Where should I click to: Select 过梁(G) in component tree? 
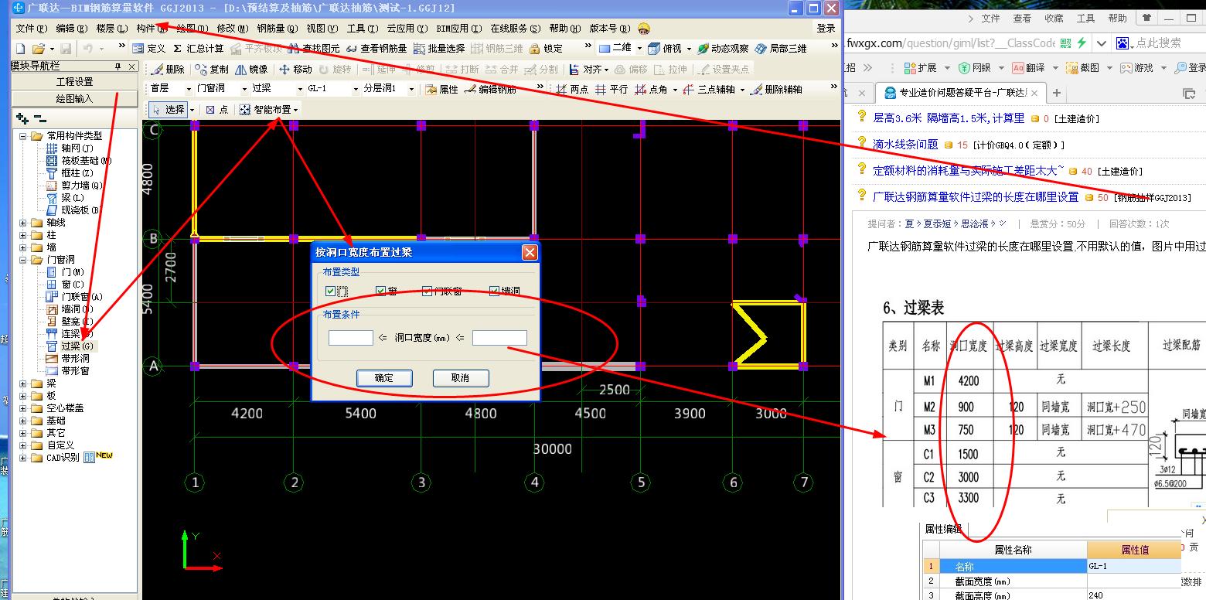point(77,346)
